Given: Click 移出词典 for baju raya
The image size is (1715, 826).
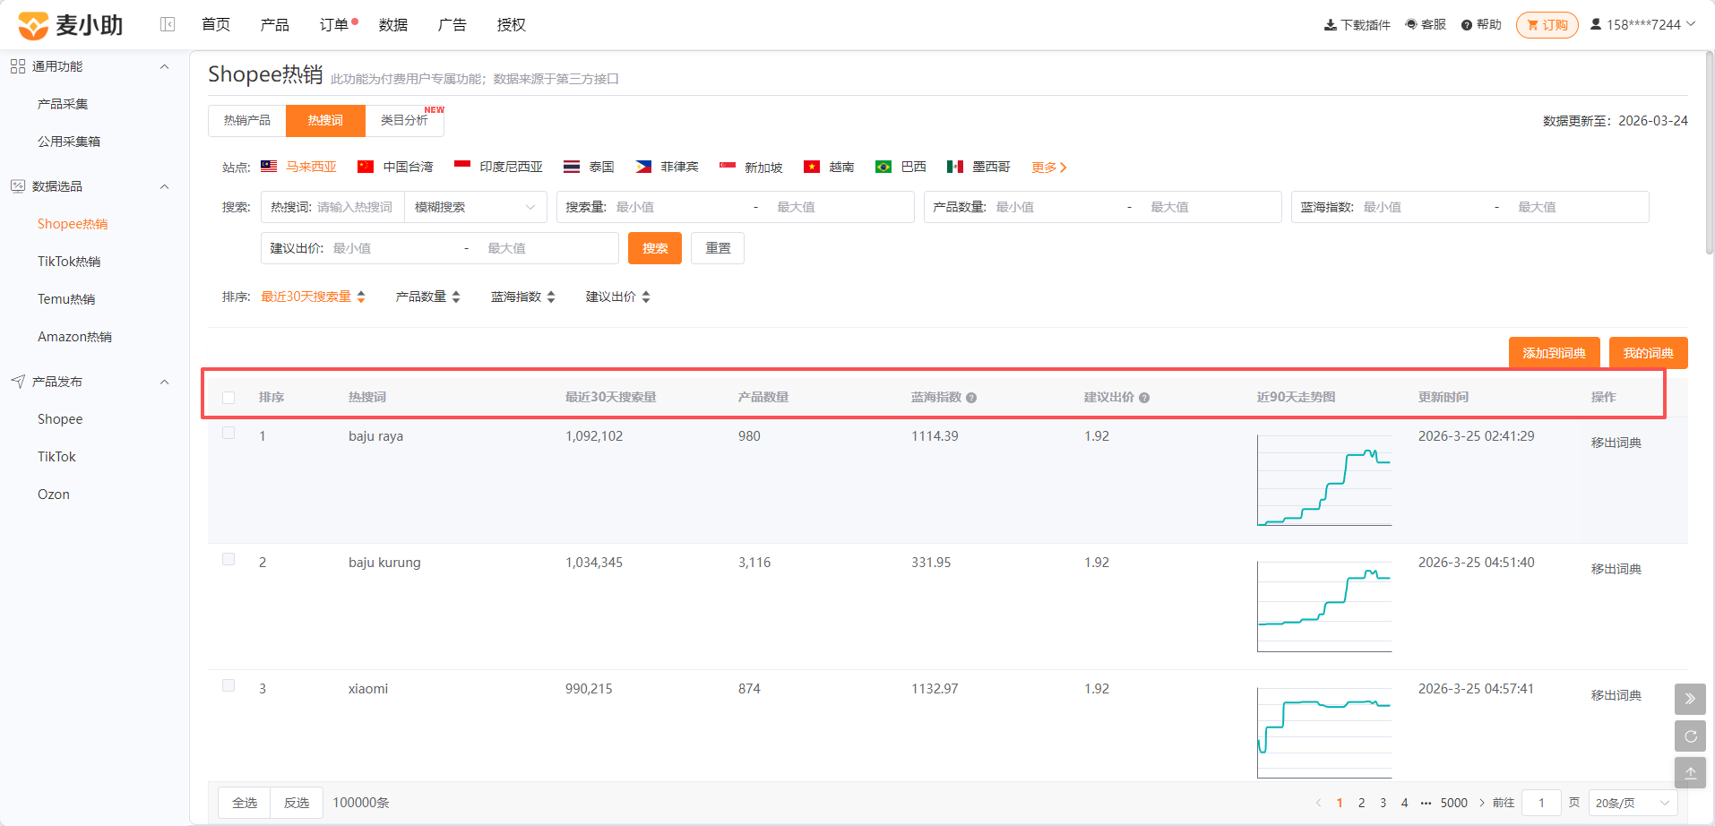Looking at the screenshot, I should pyautogui.click(x=1616, y=443).
